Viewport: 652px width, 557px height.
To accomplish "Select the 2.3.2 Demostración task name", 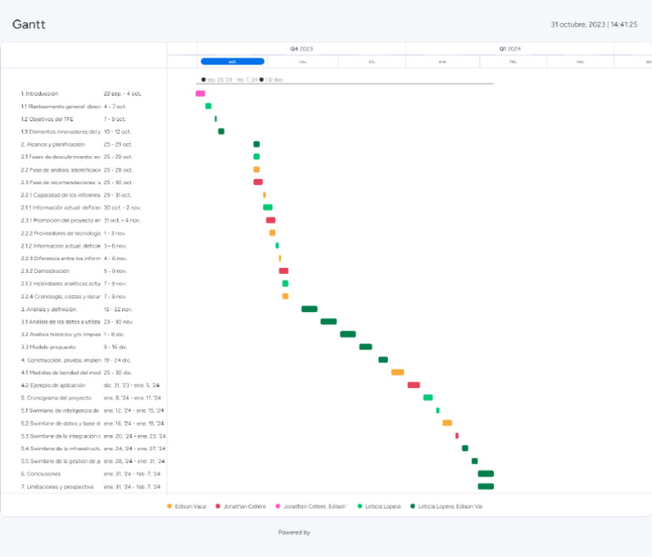I will coord(45,270).
